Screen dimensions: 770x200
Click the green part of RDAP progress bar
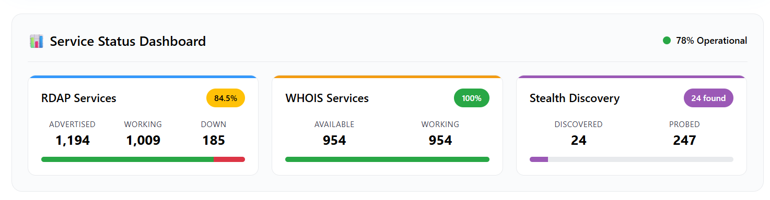(x=127, y=159)
